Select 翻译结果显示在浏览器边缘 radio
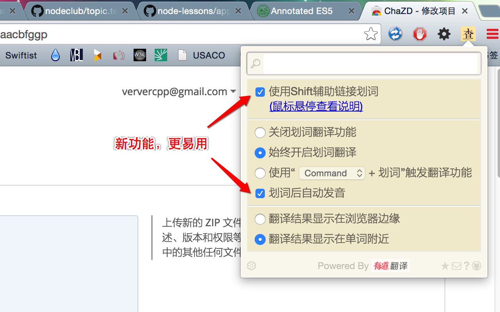 click(260, 219)
